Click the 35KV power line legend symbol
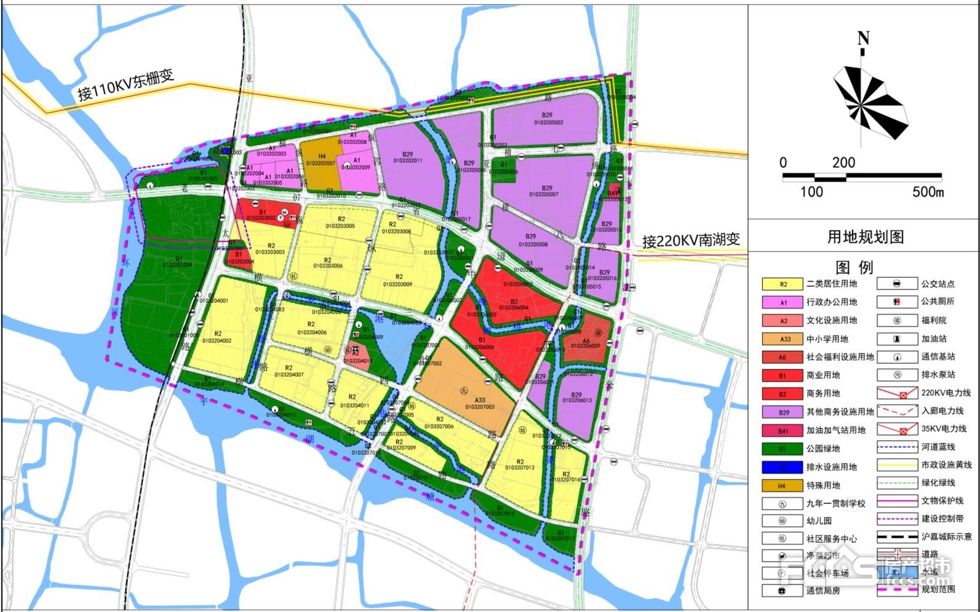 point(897,428)
